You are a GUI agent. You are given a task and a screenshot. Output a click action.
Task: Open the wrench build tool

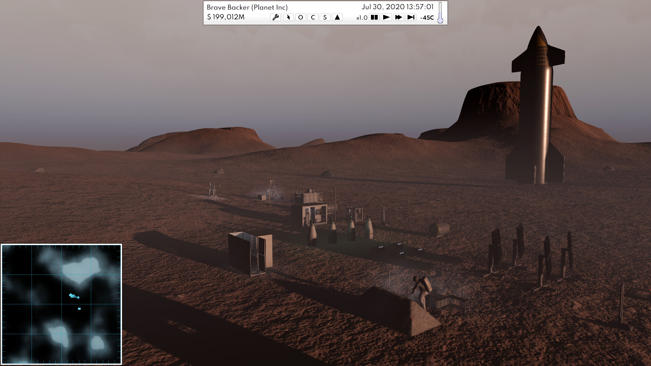pos(275,17)
